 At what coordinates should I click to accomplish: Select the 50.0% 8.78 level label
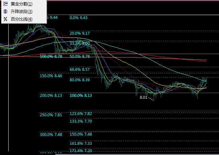80,57
